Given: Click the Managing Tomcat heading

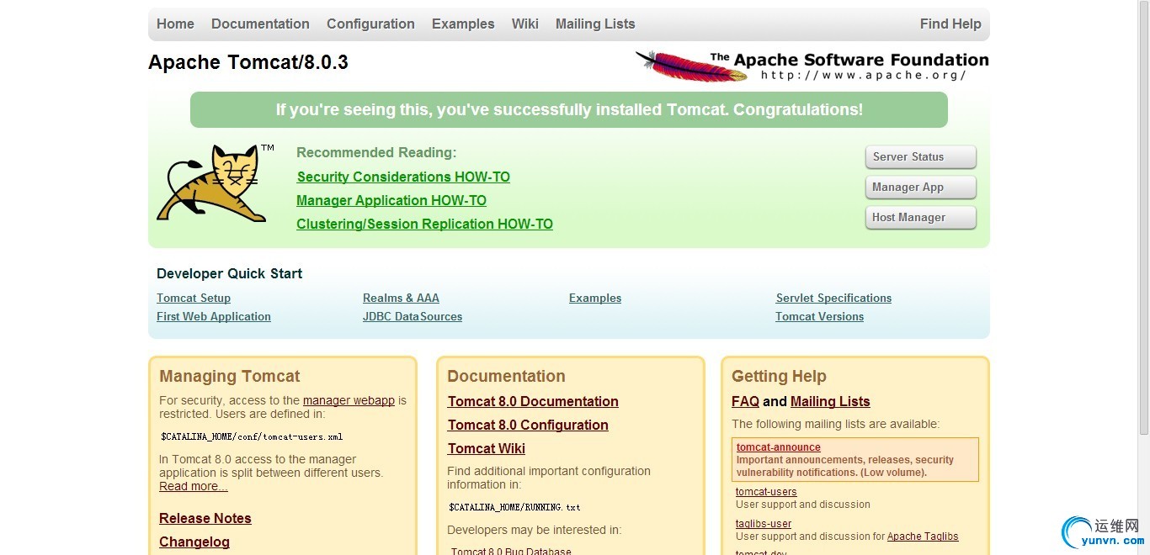Looking at the screenshot, I should (x=230, y=376).
